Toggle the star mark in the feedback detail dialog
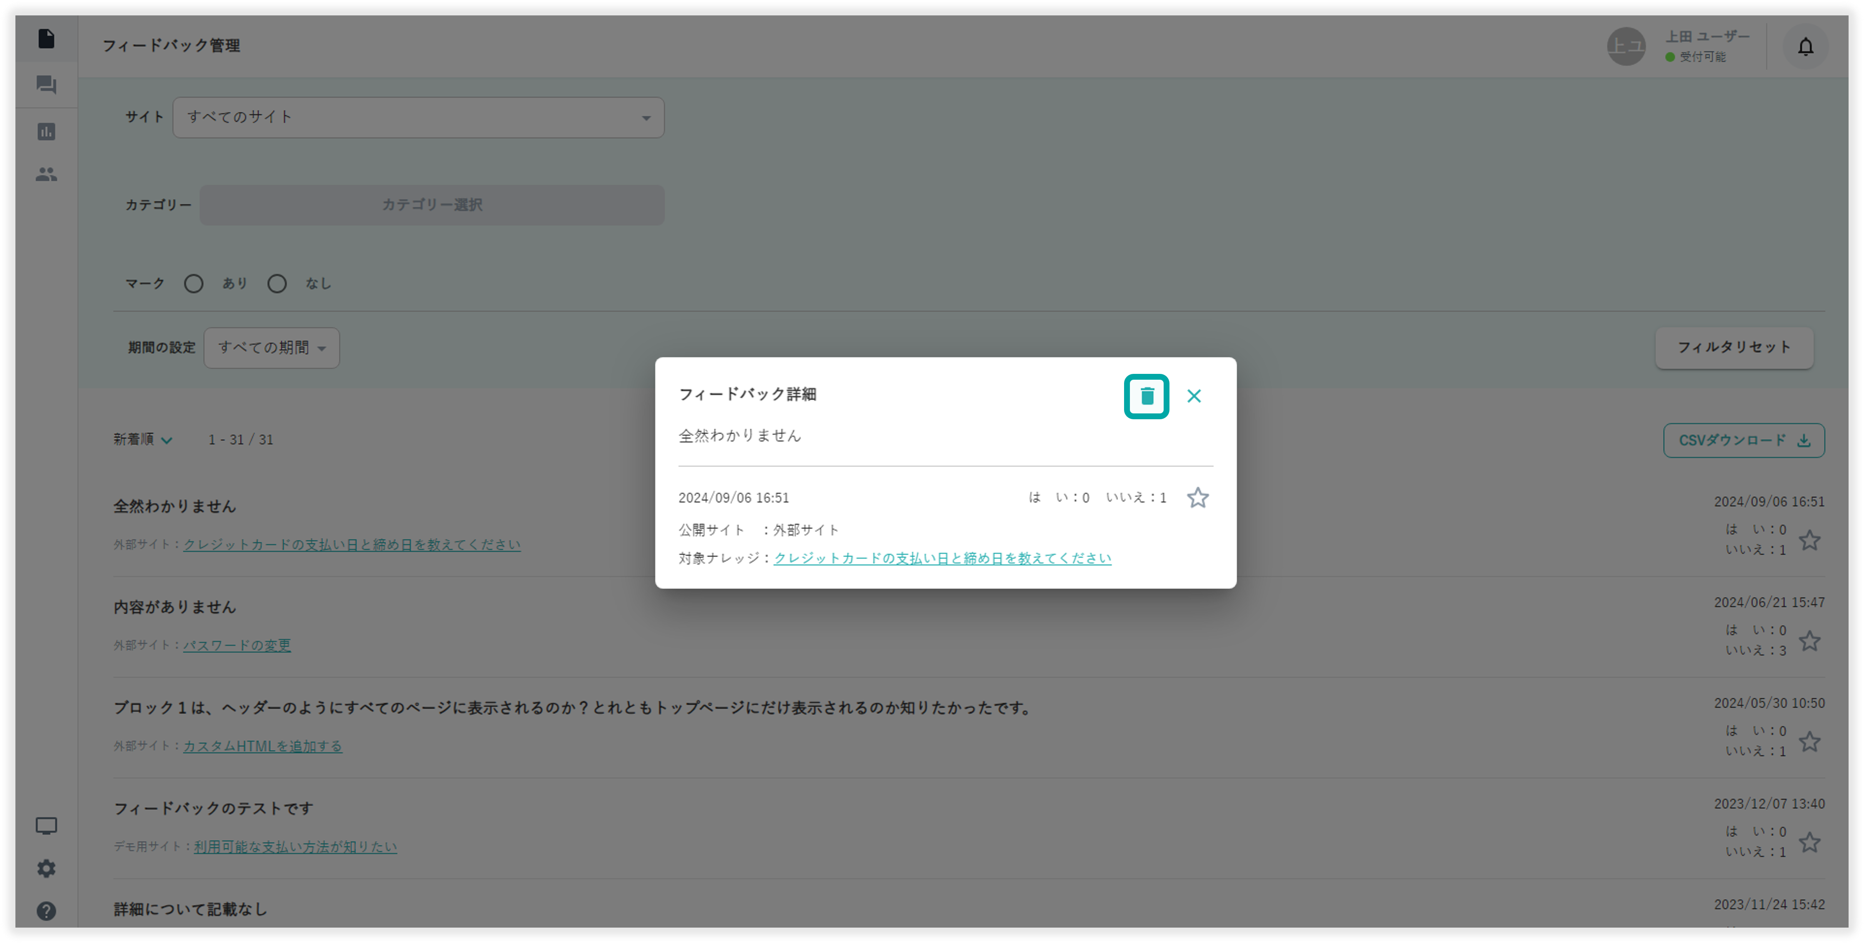Image resolution: width=1864 pixels, height=943 pixels. 1197,498
